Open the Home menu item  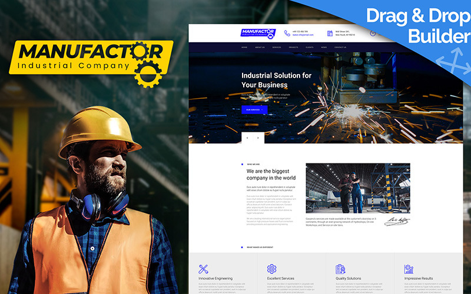244,47
